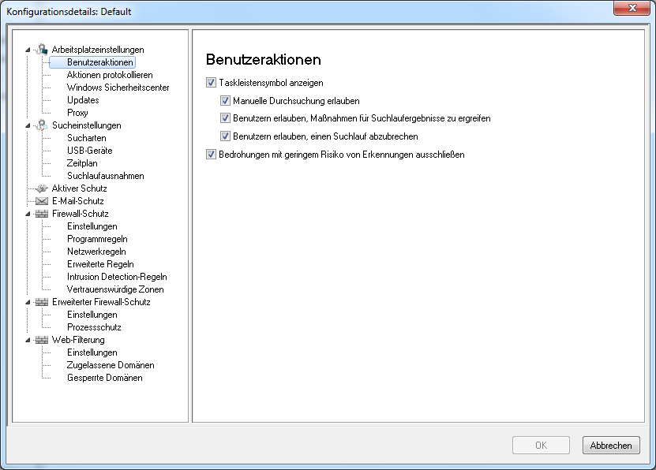Viewport: 656px width, 470px height.
Task: Collapse the Web-Filterung tree arrow
Action: point(28,340)
